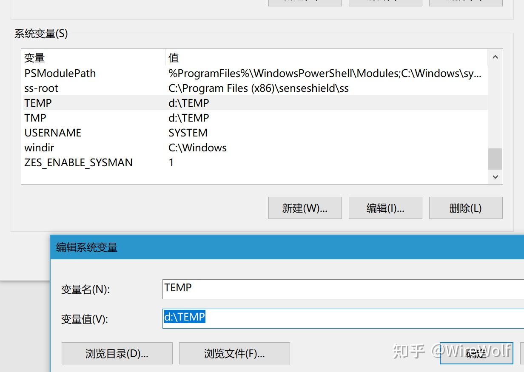Screen dimensions: 524x372
Task: Select the PSModulePath variable row
Action: tap(128, 73)
